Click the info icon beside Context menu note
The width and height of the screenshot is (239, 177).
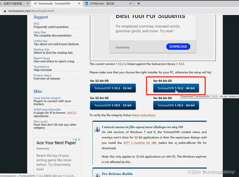(x=97, y=129)
